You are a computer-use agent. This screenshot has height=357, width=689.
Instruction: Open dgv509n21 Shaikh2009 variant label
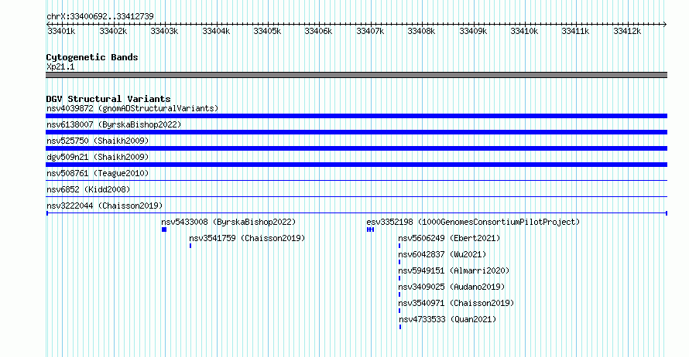click(x=98, y=157)
